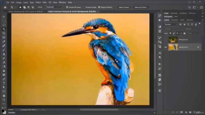Select the Pen tool
The image size is (205, 115).
(x=4, y=79)
